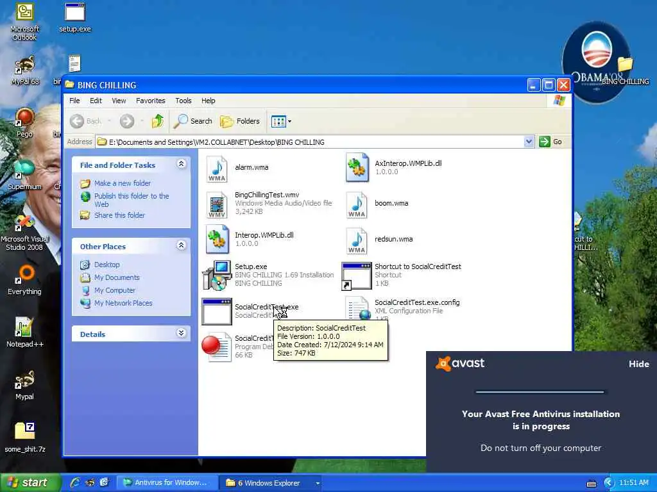
Task: Open the Address bar dropdown arrow
Action: 529,142
